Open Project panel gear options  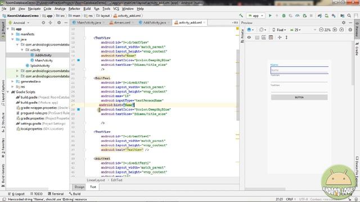(x=59, y=22)
